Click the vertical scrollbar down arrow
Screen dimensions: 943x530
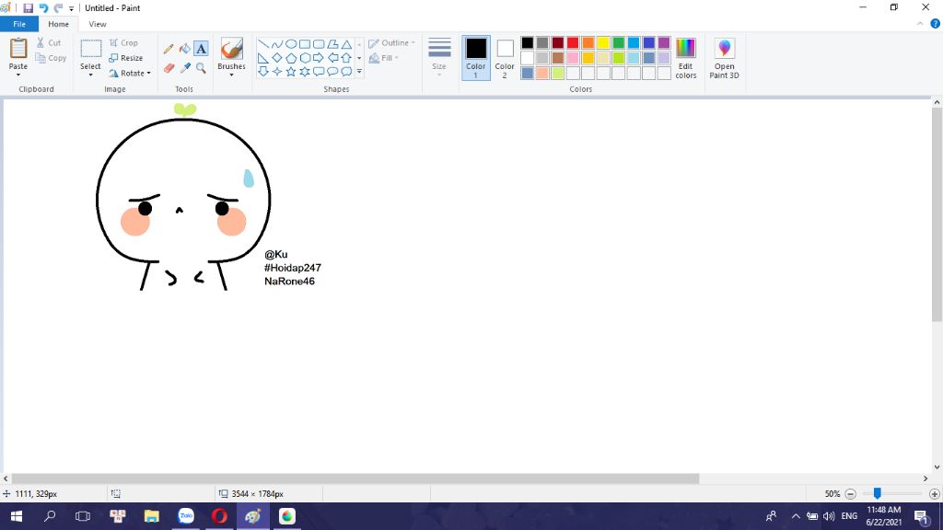coord(937,467)
